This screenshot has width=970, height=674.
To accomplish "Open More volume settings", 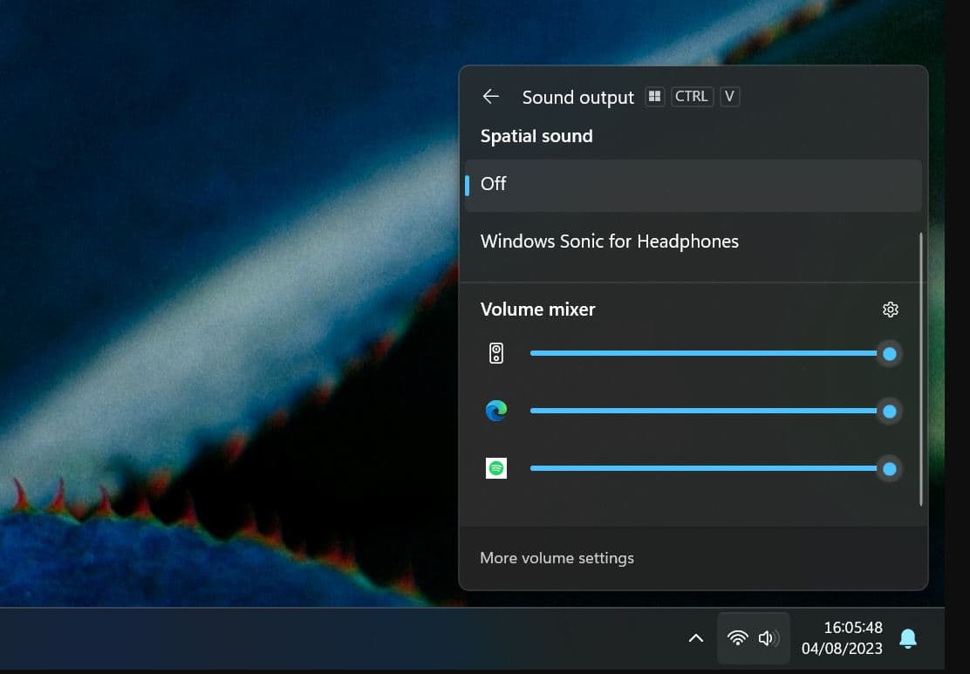I will click(x=557, y=558).
